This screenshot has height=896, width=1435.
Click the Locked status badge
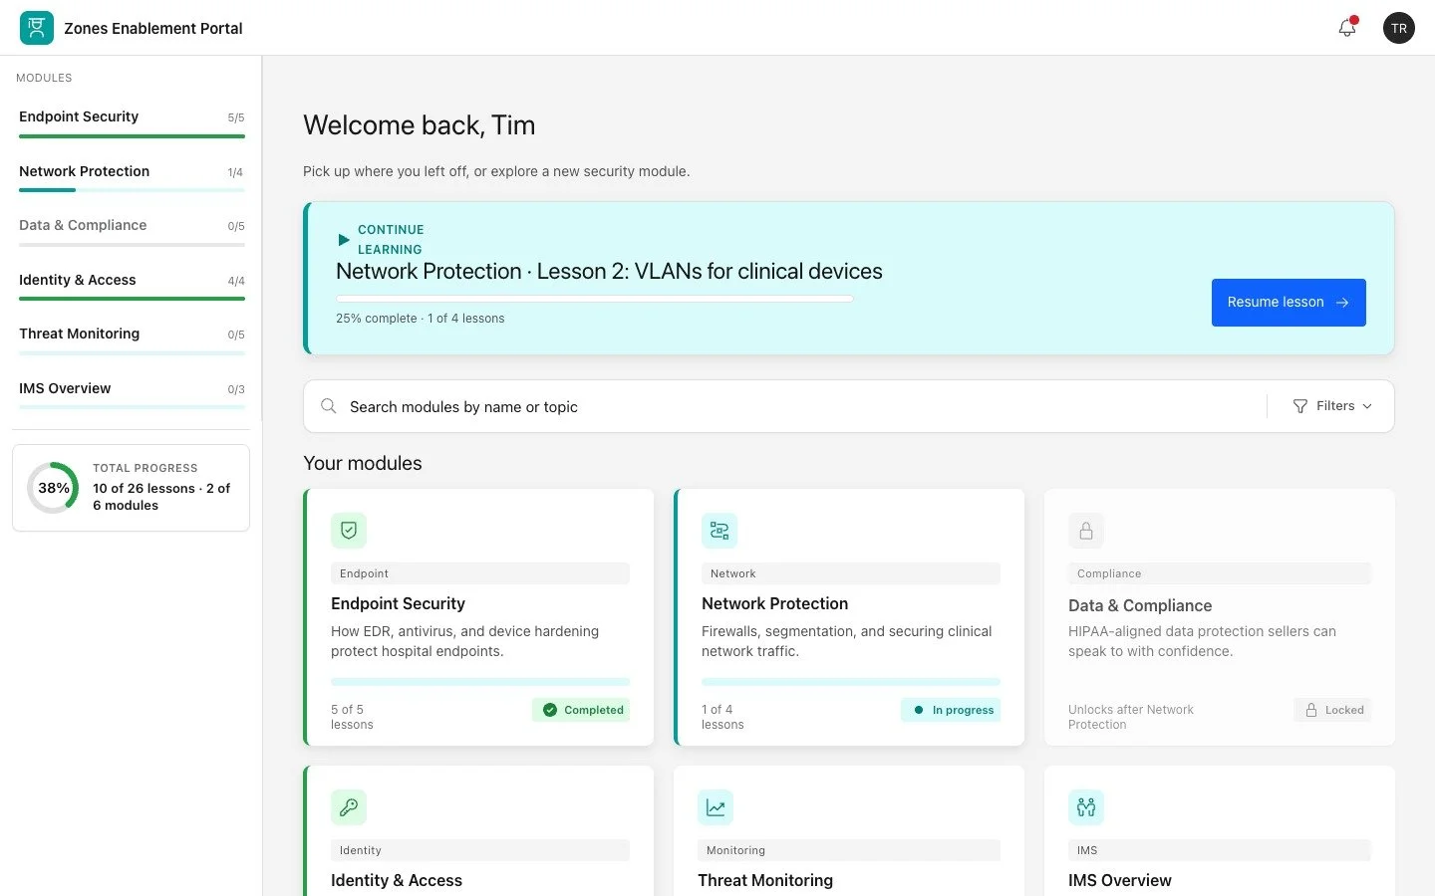pyautogui.click(x=1333, y=710)
